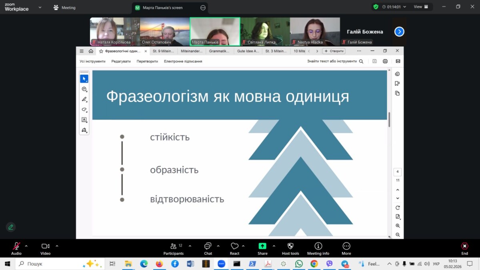Open the Participants panel
Screen dimensions: 480x270
[x=173, y=248]
